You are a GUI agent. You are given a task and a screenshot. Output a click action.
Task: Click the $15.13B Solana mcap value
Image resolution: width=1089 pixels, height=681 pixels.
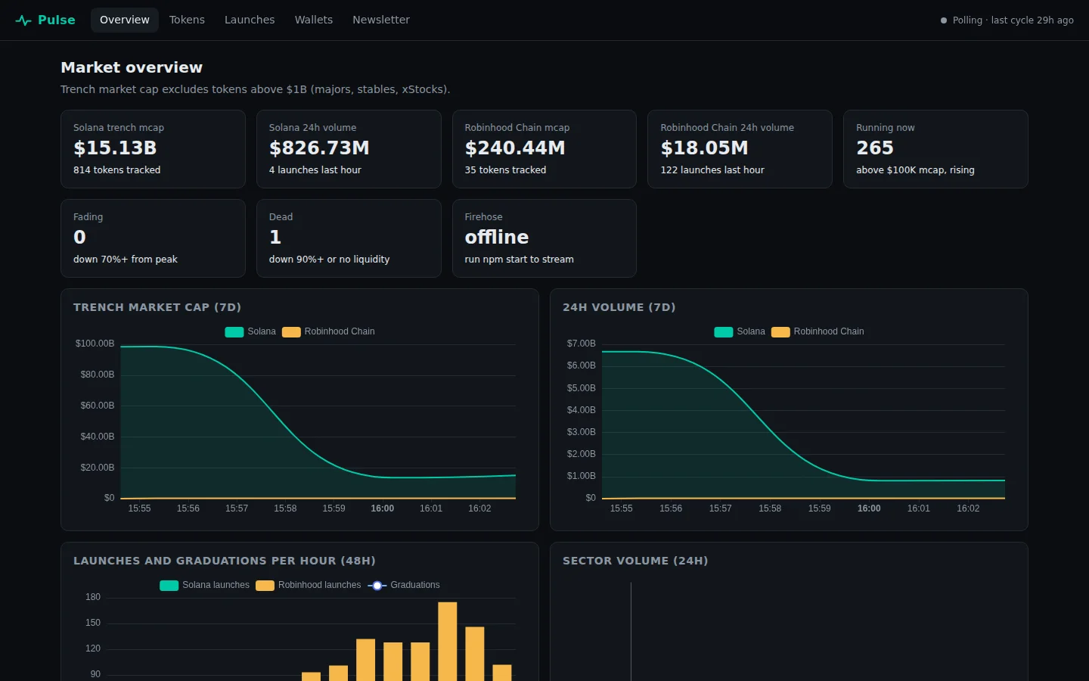click(115, 148)
